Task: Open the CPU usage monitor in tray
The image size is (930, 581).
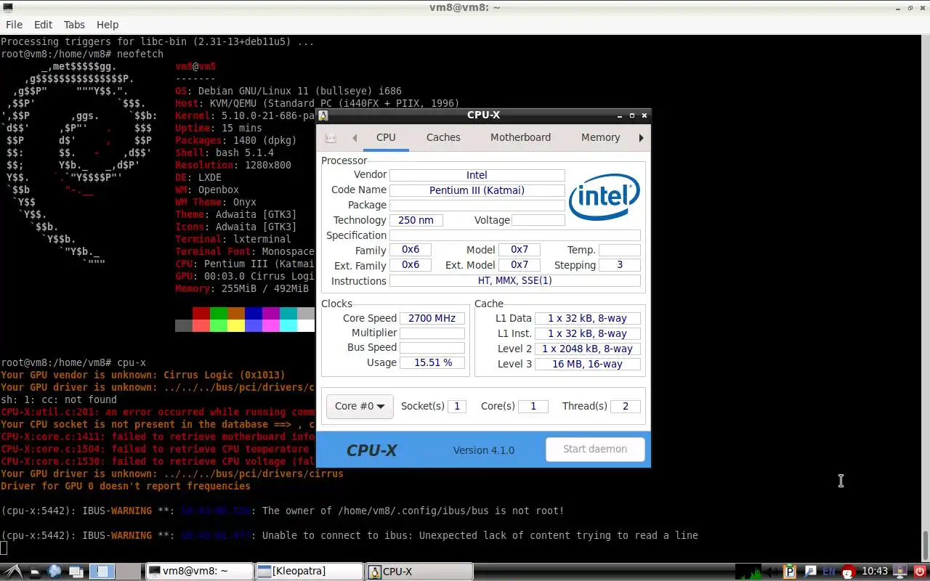Action: tap(748, 572)
